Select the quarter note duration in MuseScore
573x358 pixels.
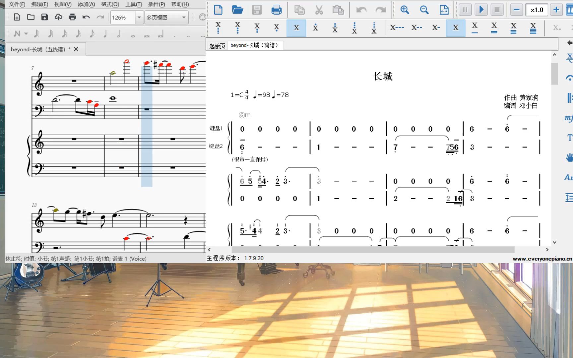tap(105, 34)
